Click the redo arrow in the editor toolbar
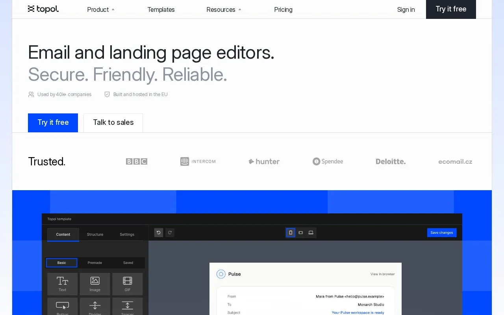Screen dimensions: 504x315 [x=170, y=233]
